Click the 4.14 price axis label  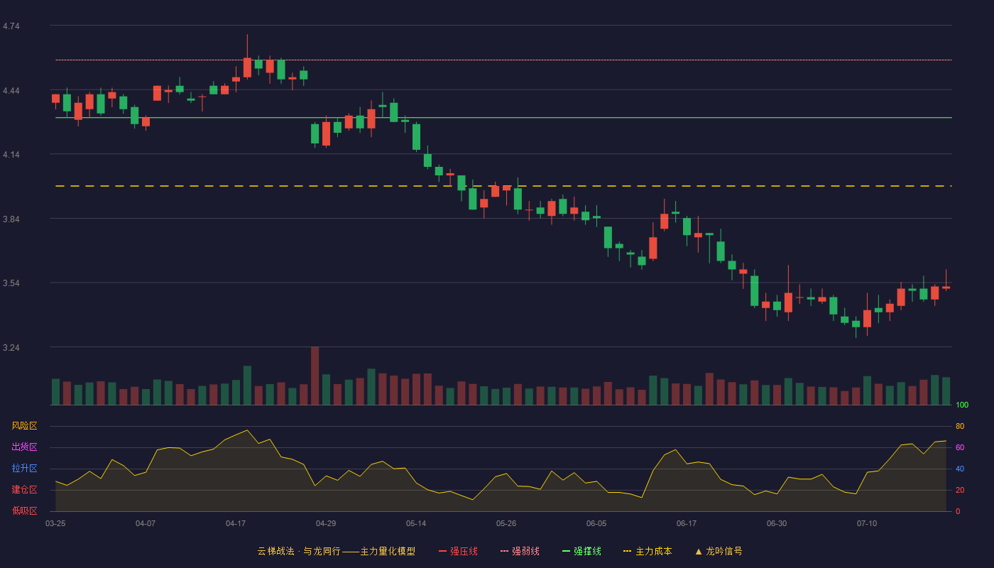coord(11,155)
